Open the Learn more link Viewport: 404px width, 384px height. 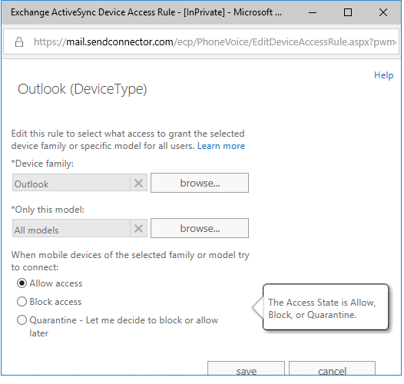(x=221, y=146)
